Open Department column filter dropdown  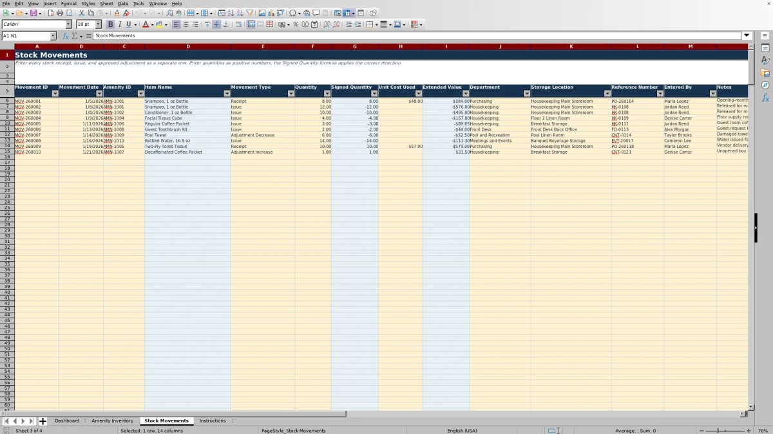527,94
